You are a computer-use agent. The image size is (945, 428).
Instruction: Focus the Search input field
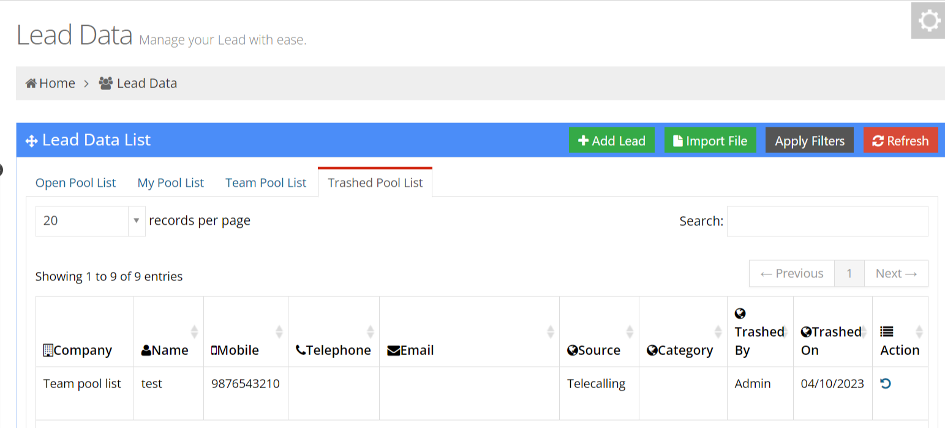tap(827, 221)
